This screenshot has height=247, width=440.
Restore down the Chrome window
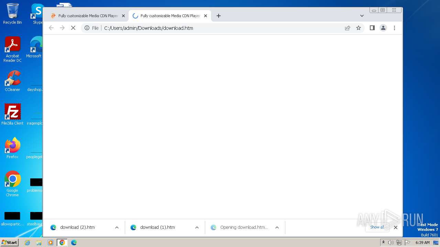[382, 10]
